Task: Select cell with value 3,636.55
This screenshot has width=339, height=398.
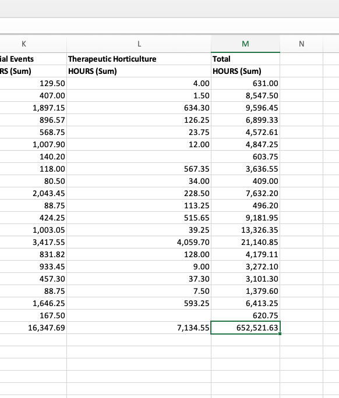Action: (x=245, y=169)
